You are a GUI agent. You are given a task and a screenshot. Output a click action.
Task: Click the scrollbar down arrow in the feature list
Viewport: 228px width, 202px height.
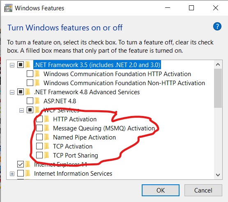pyautogui.click(x=218, y=175)
